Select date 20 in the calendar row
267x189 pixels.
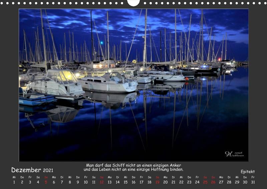pos(166,182)
